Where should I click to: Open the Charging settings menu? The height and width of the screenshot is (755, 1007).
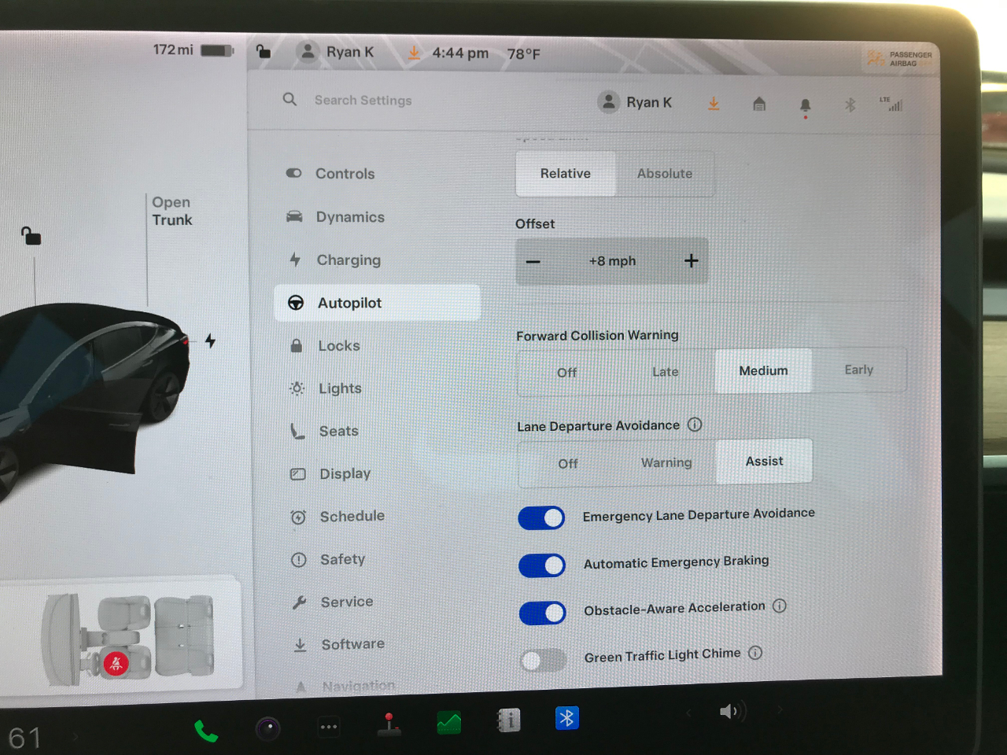pos(349,260)
